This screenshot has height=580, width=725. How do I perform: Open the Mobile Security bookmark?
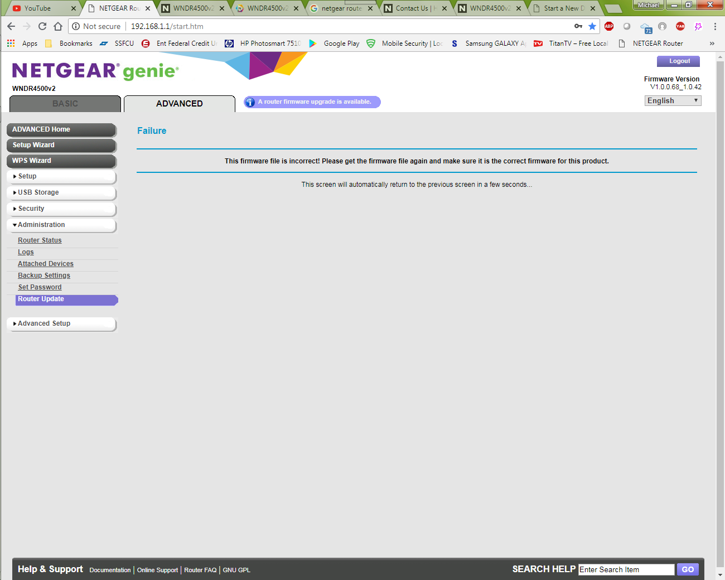coord(405,43)
